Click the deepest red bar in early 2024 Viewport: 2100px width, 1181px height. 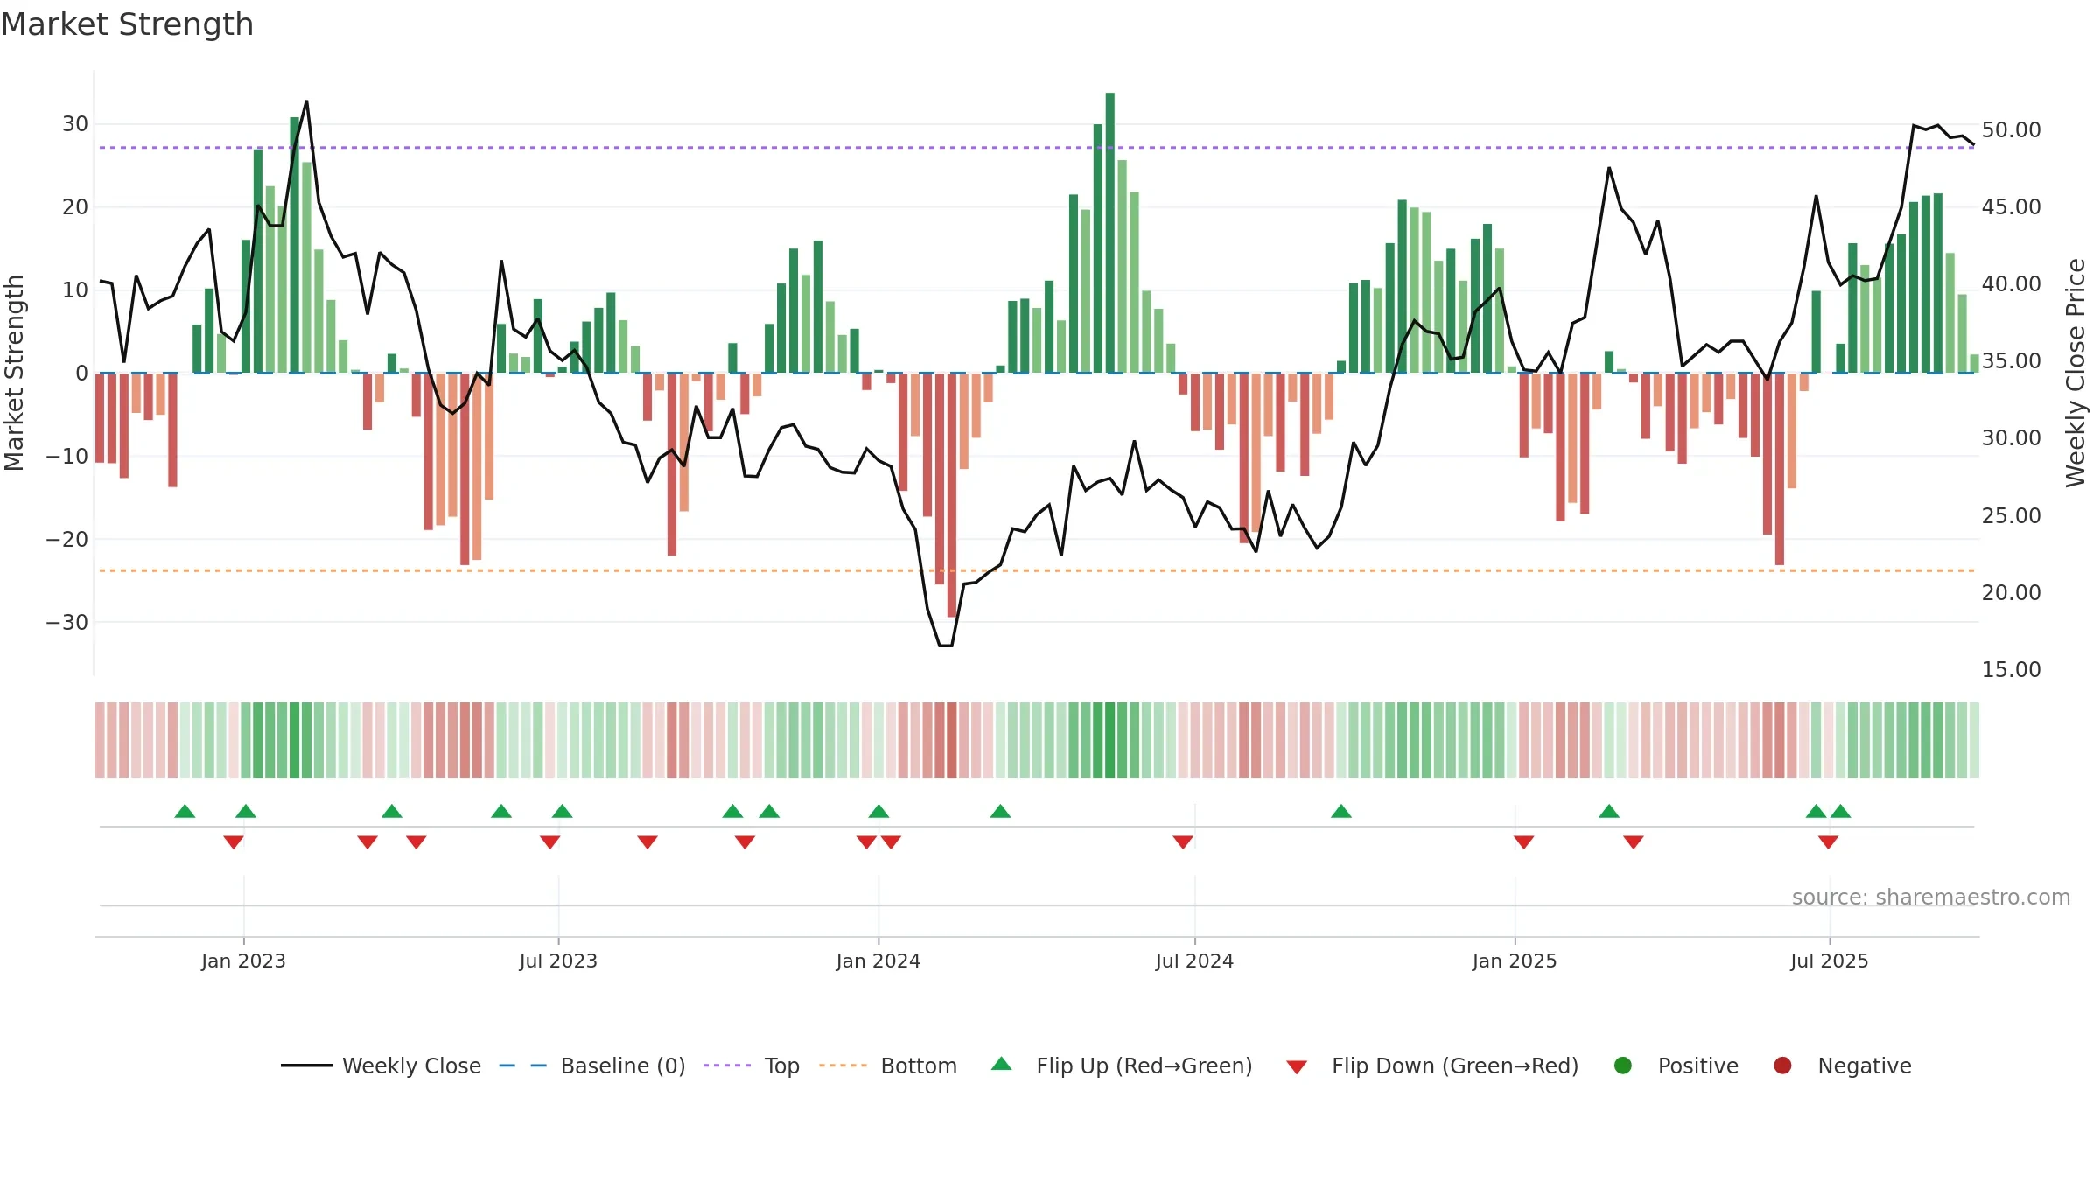(x=952, y=495)
